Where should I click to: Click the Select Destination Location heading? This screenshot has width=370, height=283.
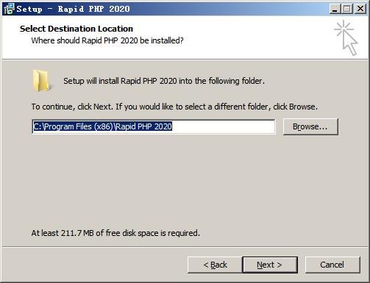77,29
